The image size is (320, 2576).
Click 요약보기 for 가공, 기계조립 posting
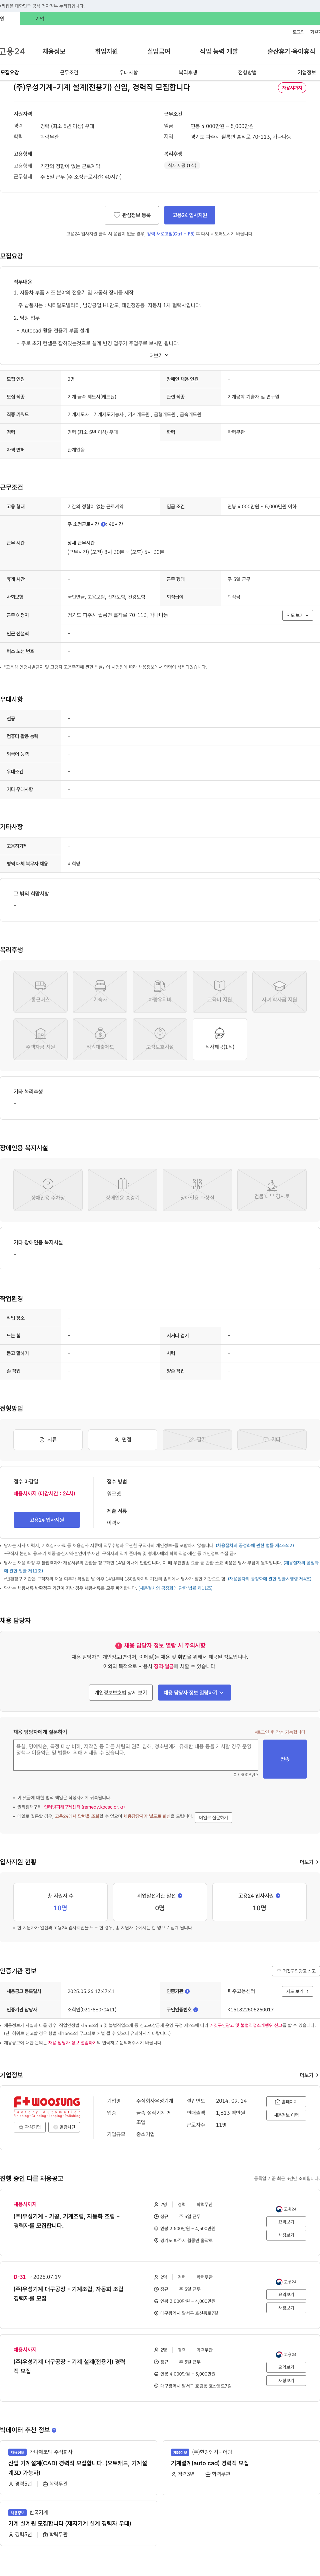286,2222
